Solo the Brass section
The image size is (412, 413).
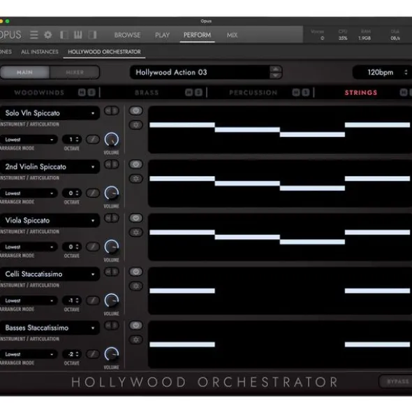pyautogui.click(x=198, y=92)
